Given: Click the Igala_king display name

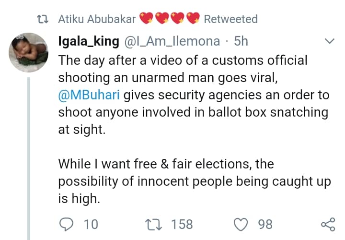Looking at the screenshot, I should coord(88,41).
